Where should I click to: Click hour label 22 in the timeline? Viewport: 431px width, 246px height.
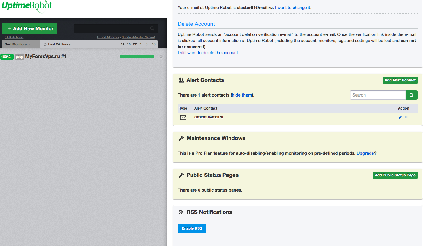point(135,44)
